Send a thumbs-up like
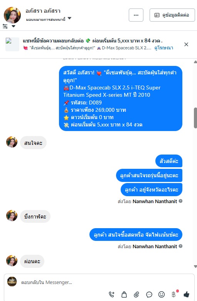Screen dimensions: 197x301 187,294
